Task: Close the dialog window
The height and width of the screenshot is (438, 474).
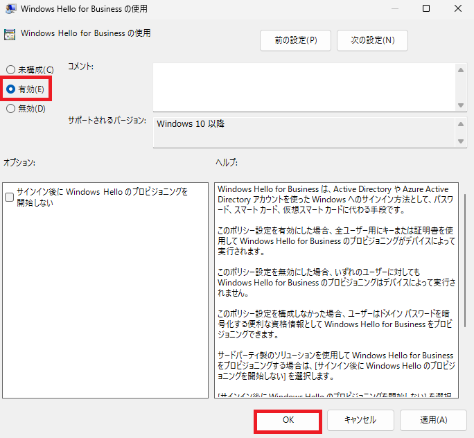Action: click(x=458, y=8)
